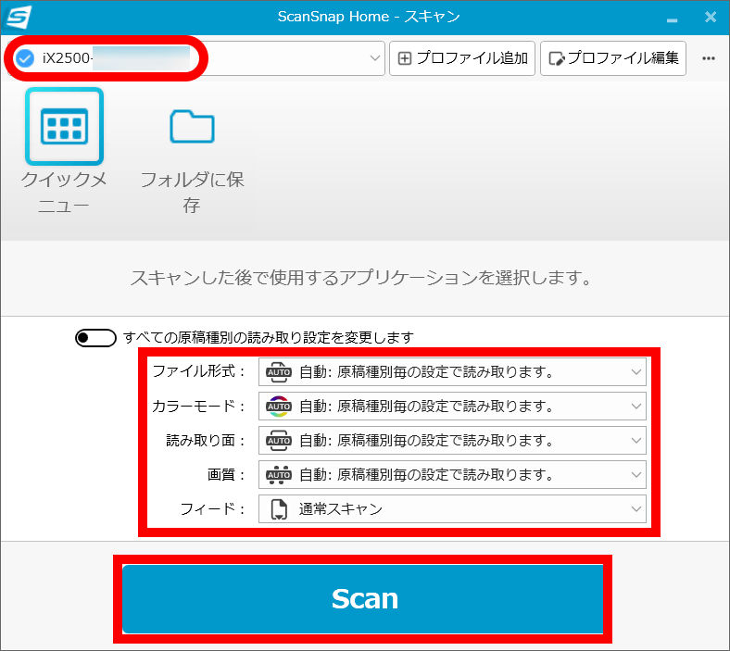
Task: Open the 読み取り面 dropdown
Action: (x=452, y=440)
